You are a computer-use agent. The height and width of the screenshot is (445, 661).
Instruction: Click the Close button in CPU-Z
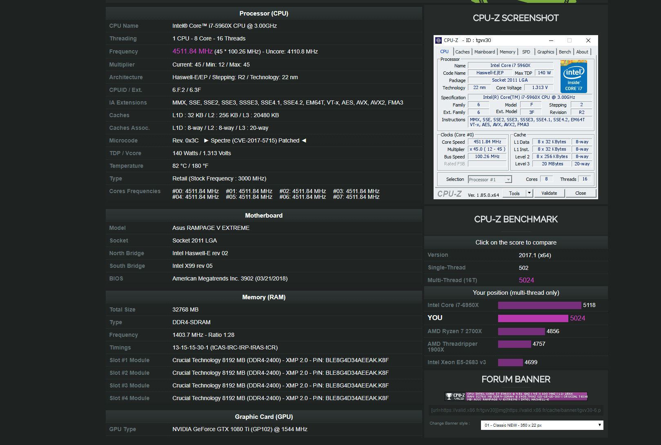pyautogui.click(x=581, y=193)
